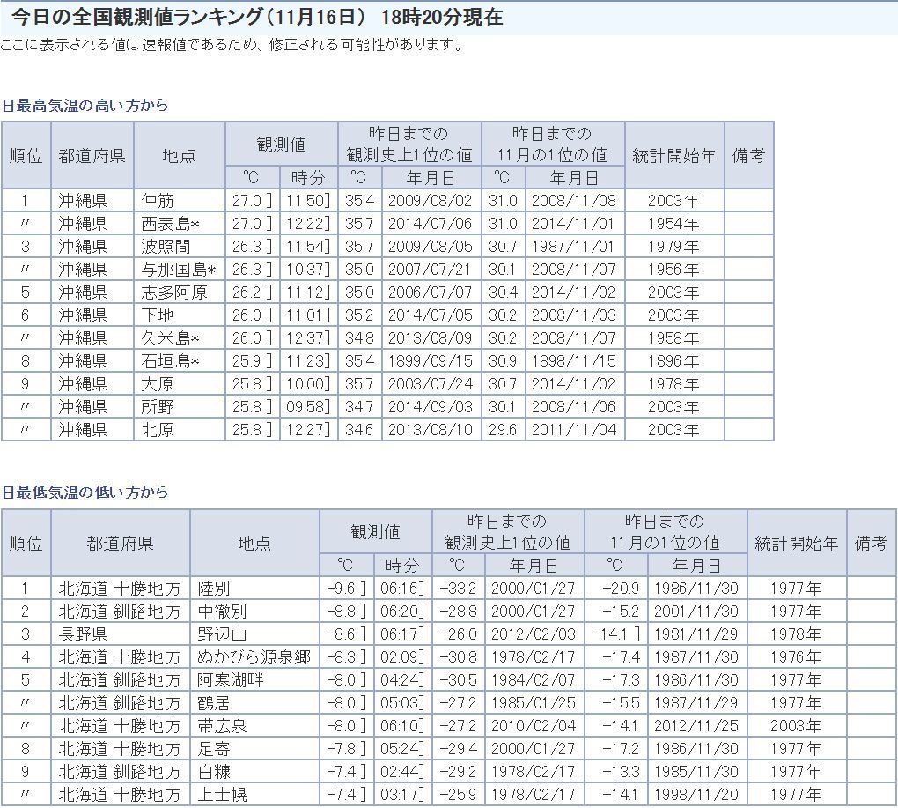This screenshot has height=808, width=898.
Task: Click the value -14.1 ] in 野辺山 row
Action: tap(616, 634)
